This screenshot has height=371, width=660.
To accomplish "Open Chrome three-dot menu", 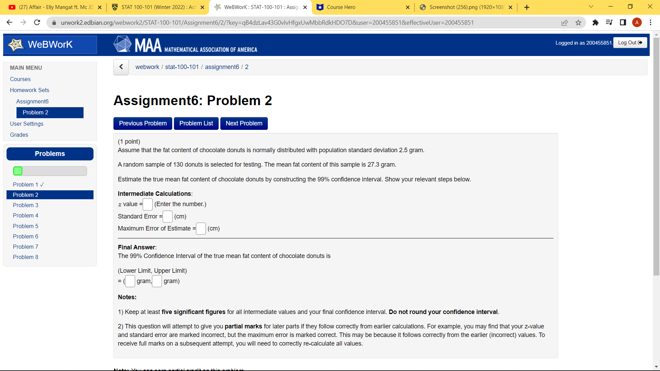I will pyautogui.click(x=650, y=23).
